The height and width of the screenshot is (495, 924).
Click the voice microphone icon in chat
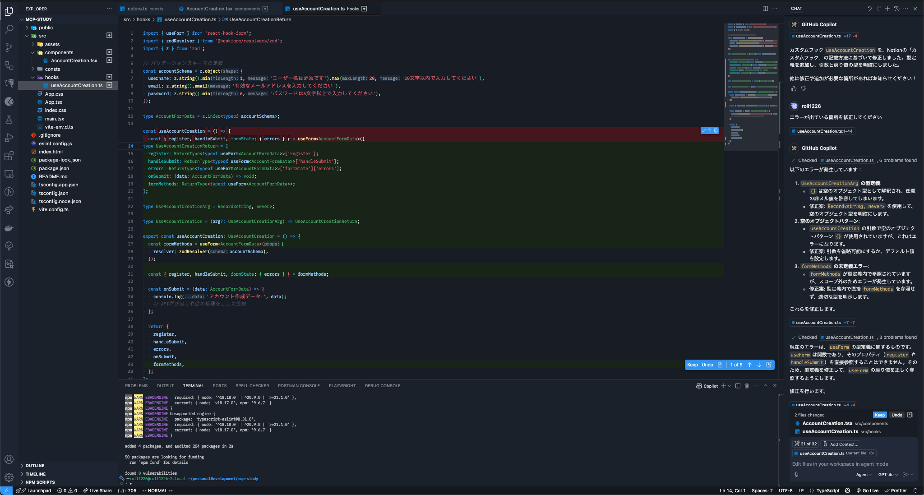tap(796, 474)
